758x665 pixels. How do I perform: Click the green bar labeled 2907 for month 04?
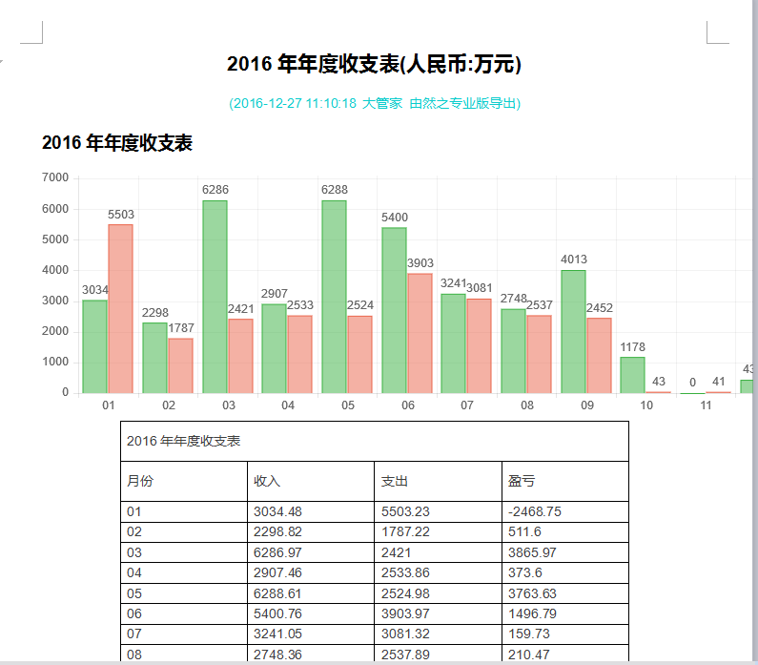274,348
